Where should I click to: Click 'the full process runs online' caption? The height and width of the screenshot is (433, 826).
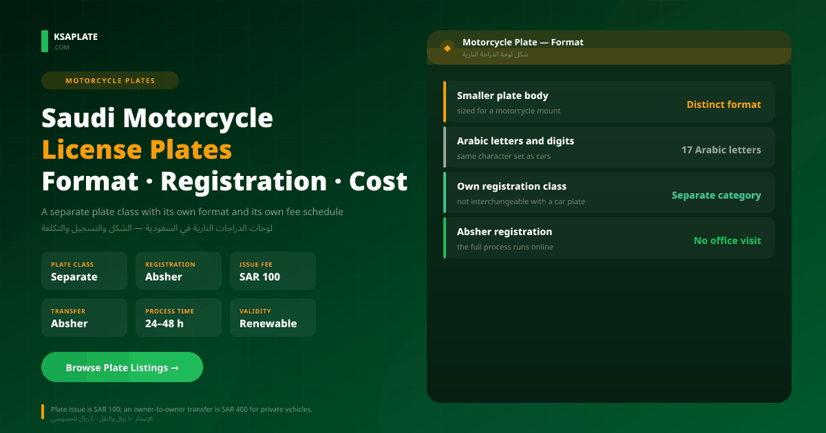click(x=505, y=247)
